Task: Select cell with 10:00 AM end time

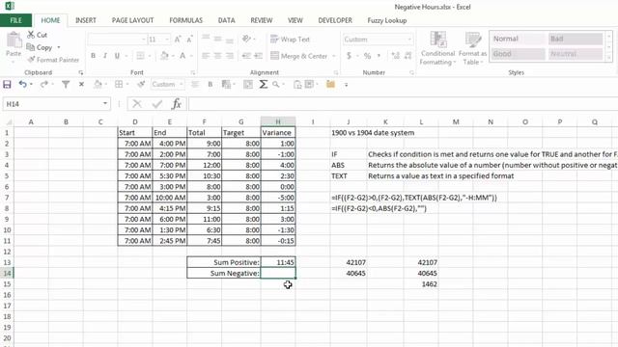Action: [170, 198]
